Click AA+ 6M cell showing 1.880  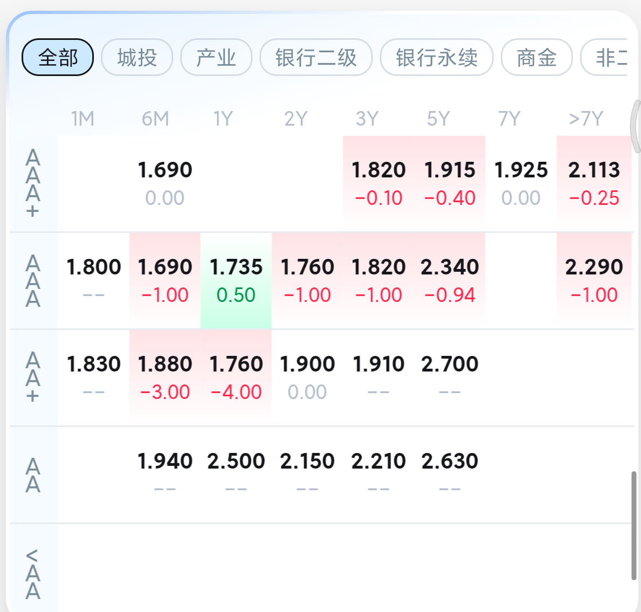point(165,377)
